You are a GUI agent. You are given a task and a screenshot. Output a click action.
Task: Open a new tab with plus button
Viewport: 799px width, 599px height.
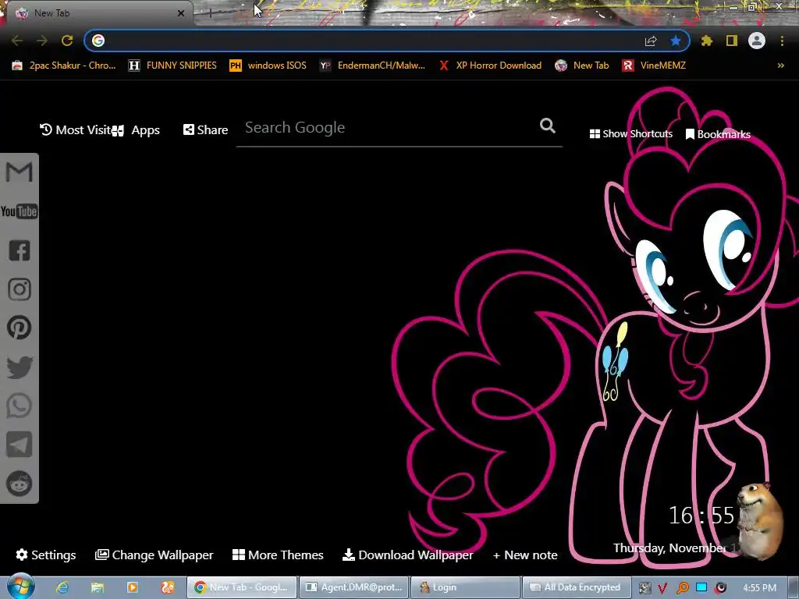211,14
